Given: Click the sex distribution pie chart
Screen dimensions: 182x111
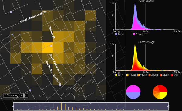Looking at the screenshot, I should [133, 92].
